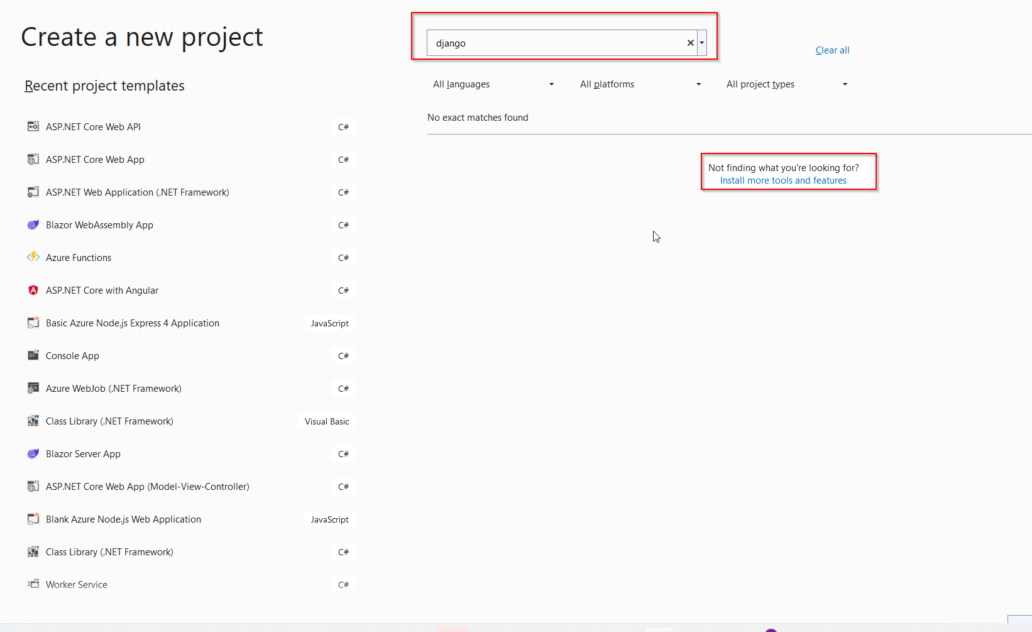Image resolution: width=1032 pixels, height=632 pixels.
Task: Select Azure Functions template name
Action: (79, 257)
